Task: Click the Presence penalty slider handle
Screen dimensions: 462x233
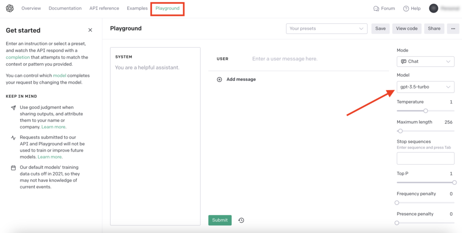Action: [x=397, y=223]
